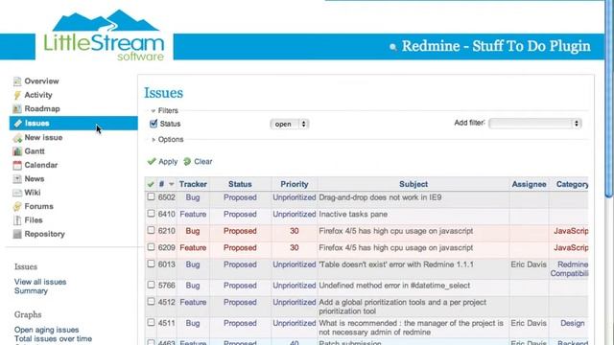This screenshot has width=614, height=345.
Task: Check the box for issue 6209
Action: [x=152, y=247]
